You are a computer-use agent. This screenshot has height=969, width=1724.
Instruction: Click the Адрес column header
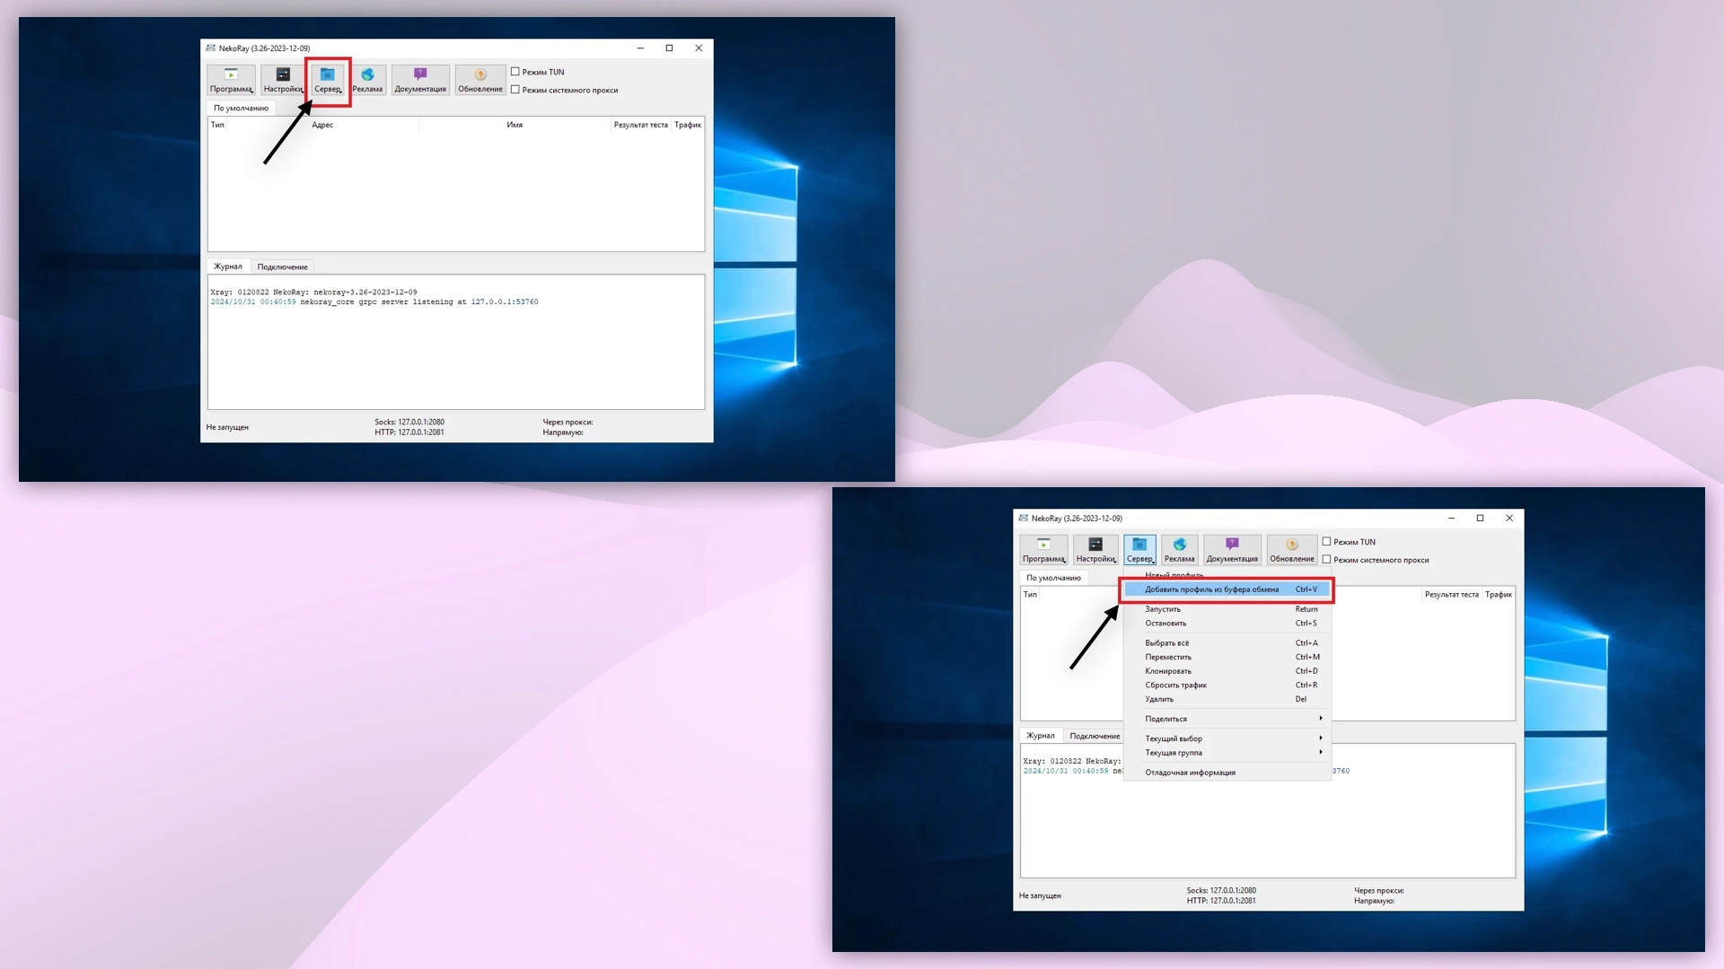coord(322,125)
